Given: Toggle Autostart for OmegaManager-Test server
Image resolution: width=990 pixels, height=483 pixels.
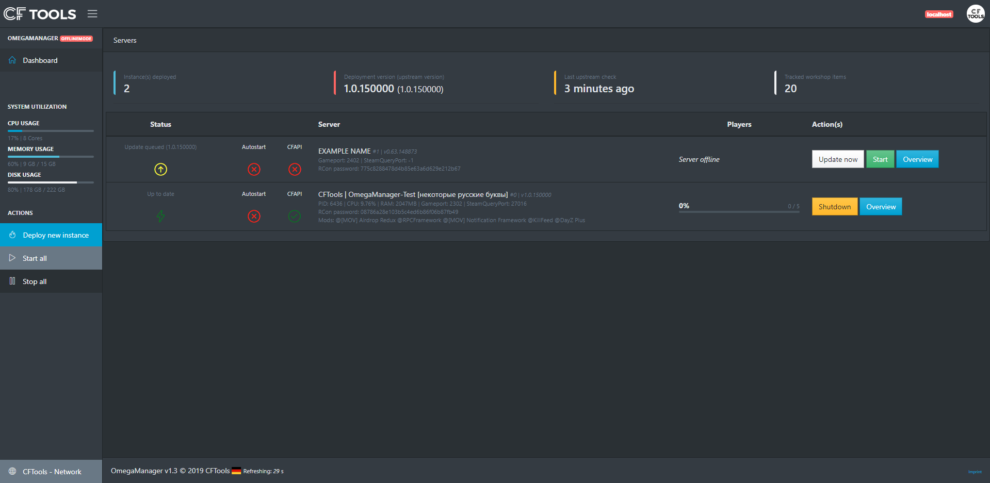Looking at the screenshot, I should [x=254, y=216].
